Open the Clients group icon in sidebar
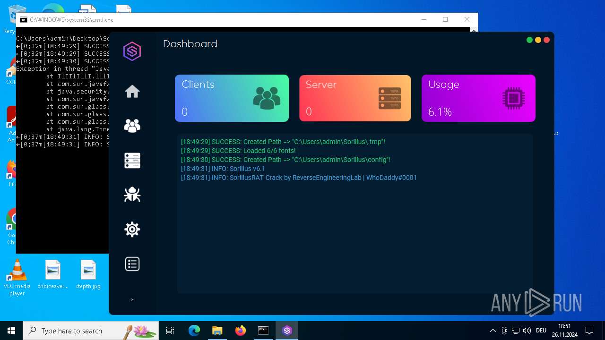The width and height of the screenshot is (605, 340). [x=132, y=126]
